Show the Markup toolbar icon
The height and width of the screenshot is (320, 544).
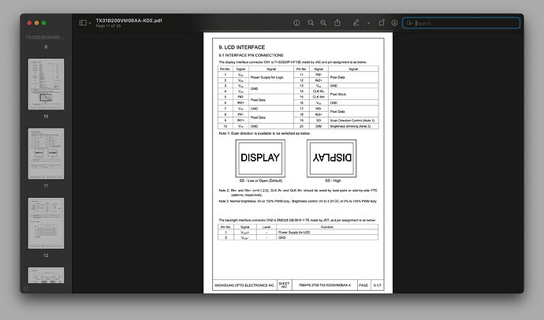point(394,23)
